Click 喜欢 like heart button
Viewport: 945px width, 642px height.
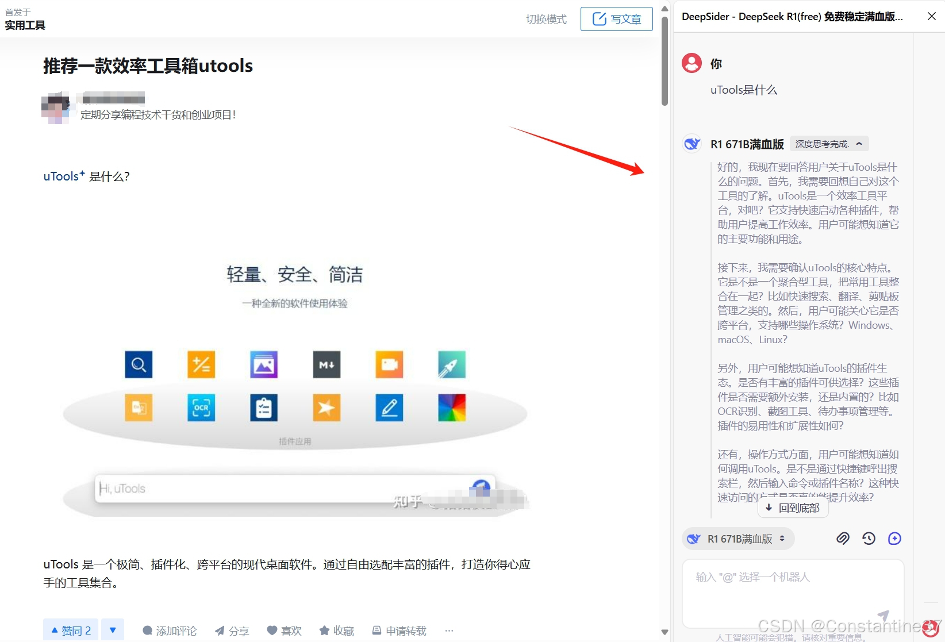pyautogui.click(x=284, y=631)
